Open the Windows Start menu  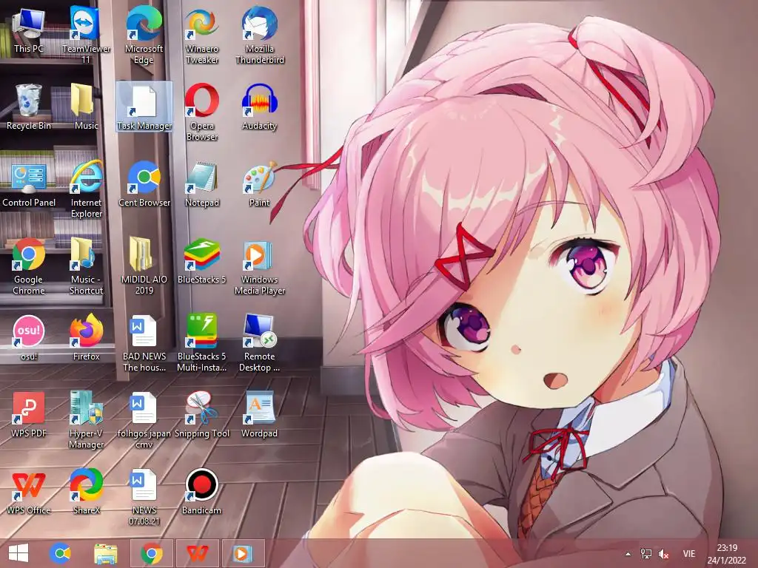point(19,553)
